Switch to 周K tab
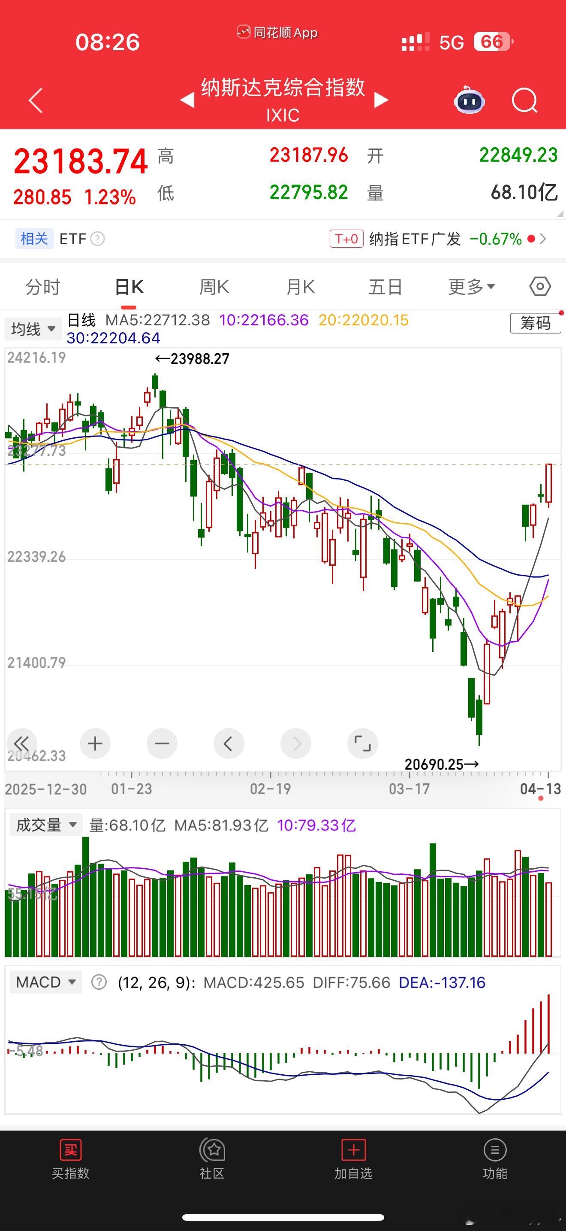The height and width of the screenshot is (1231, 566). (214, 287)
